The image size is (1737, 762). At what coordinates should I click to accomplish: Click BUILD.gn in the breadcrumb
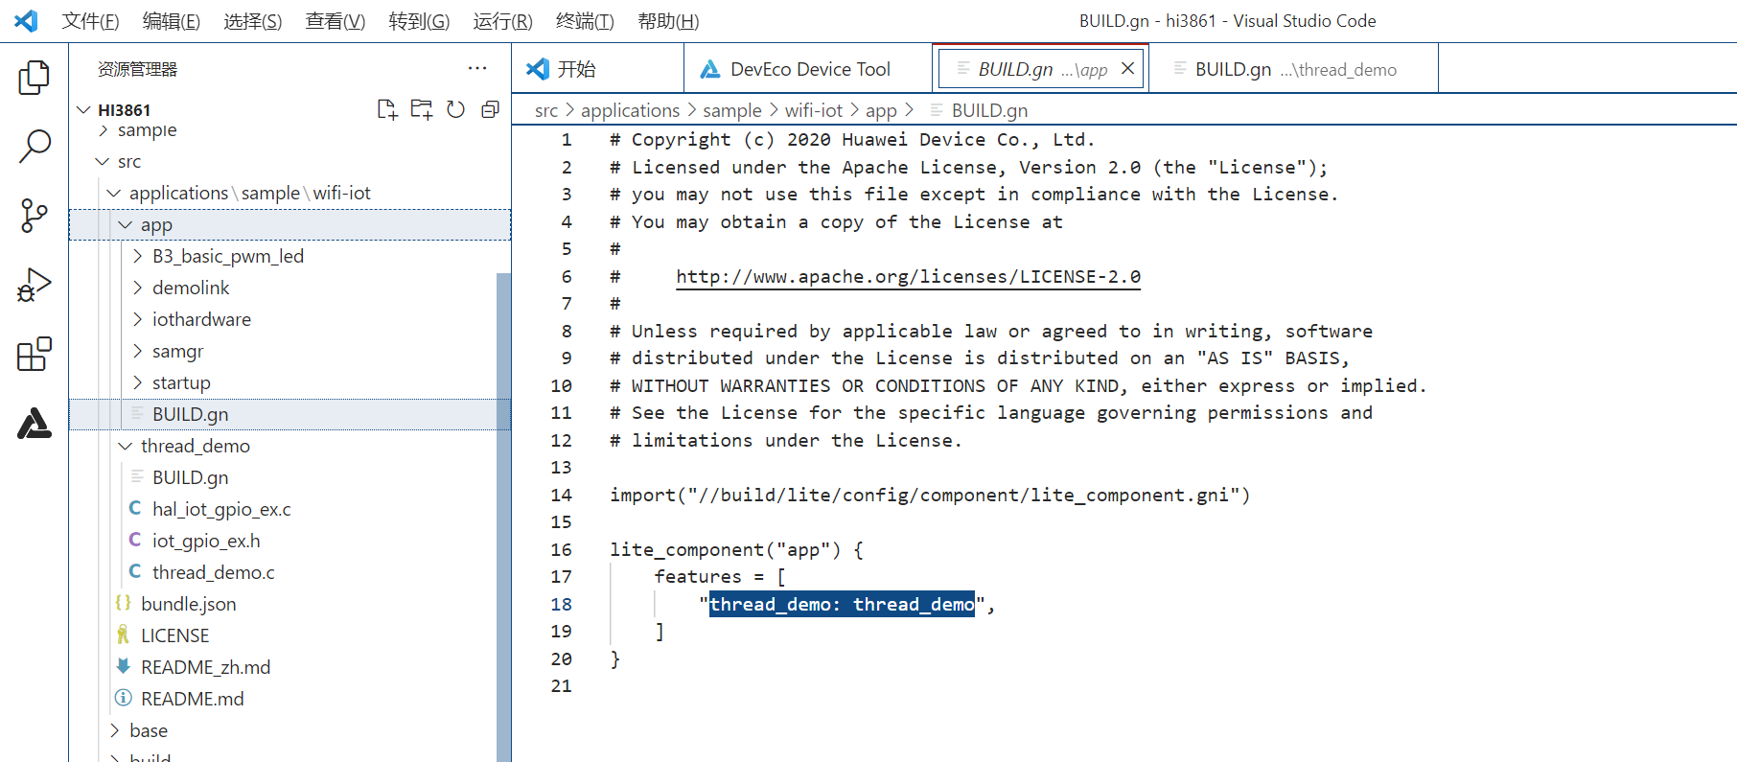pos(989,110)
